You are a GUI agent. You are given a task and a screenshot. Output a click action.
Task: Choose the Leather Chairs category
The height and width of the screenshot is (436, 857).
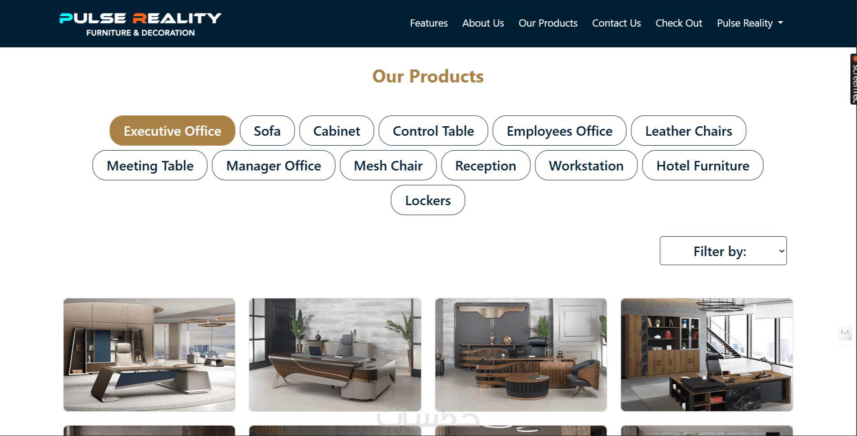tap(688, 131)
